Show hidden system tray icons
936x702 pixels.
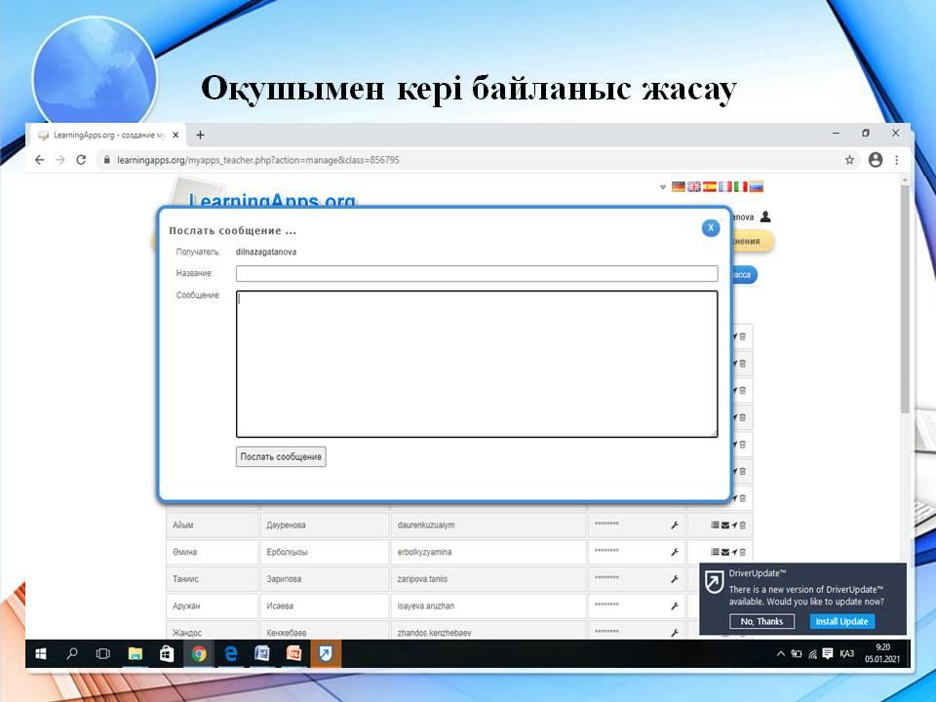[x=780, y=654]
